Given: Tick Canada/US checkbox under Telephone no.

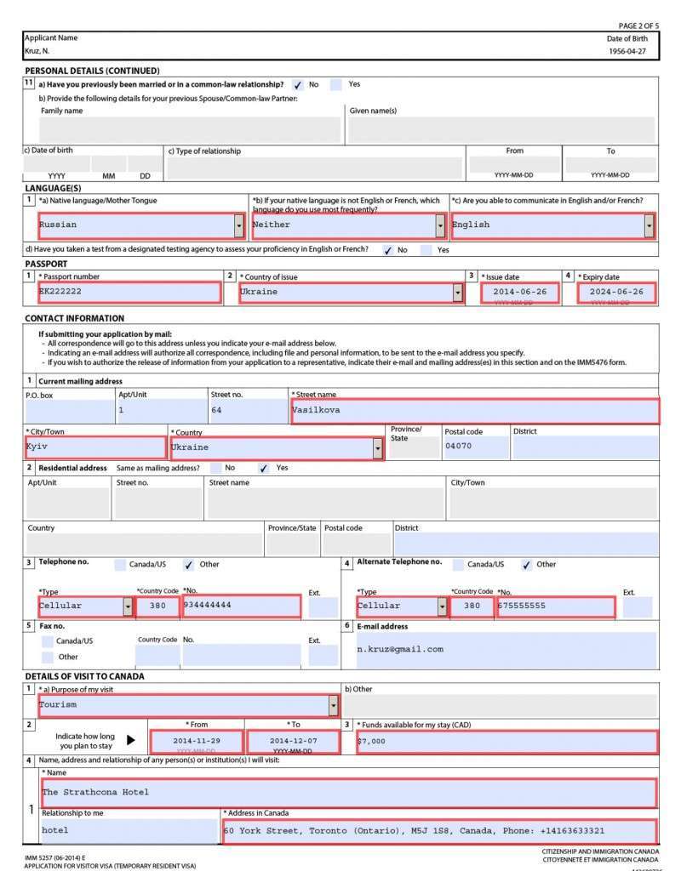Looking at the screenshot, I should click(120, 565).
